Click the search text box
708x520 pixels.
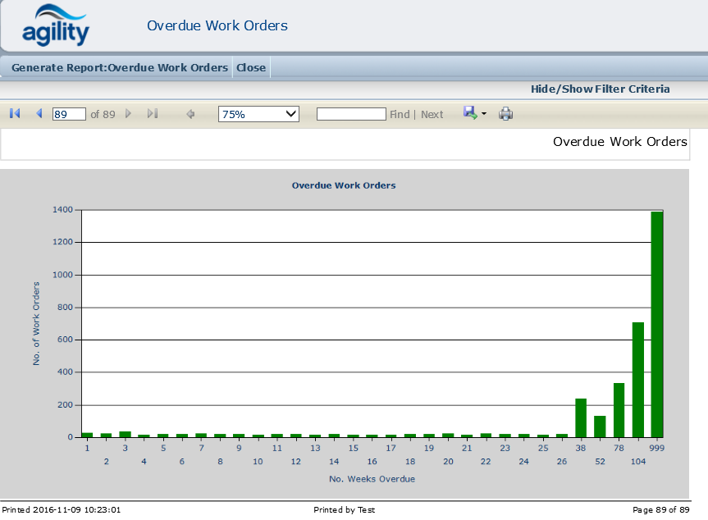[351, 113]
